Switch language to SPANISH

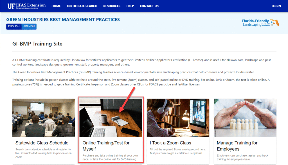[29, 27]
